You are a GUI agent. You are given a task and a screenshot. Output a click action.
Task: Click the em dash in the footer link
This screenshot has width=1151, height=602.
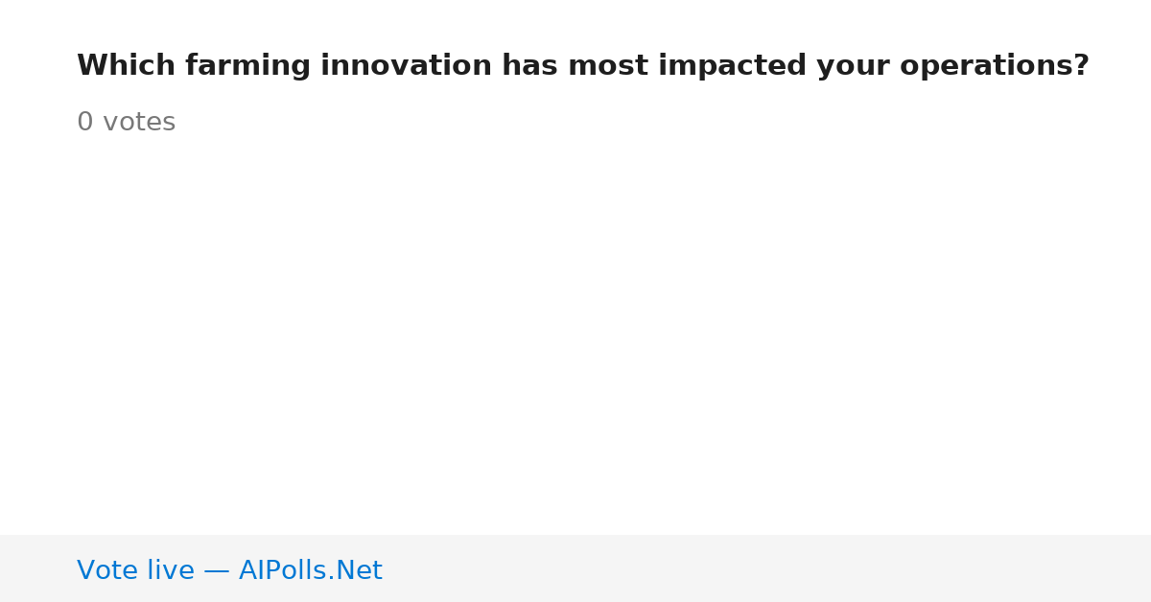(216, 571)
